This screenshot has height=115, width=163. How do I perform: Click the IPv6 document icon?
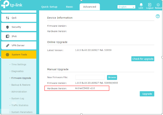(8, 36)
